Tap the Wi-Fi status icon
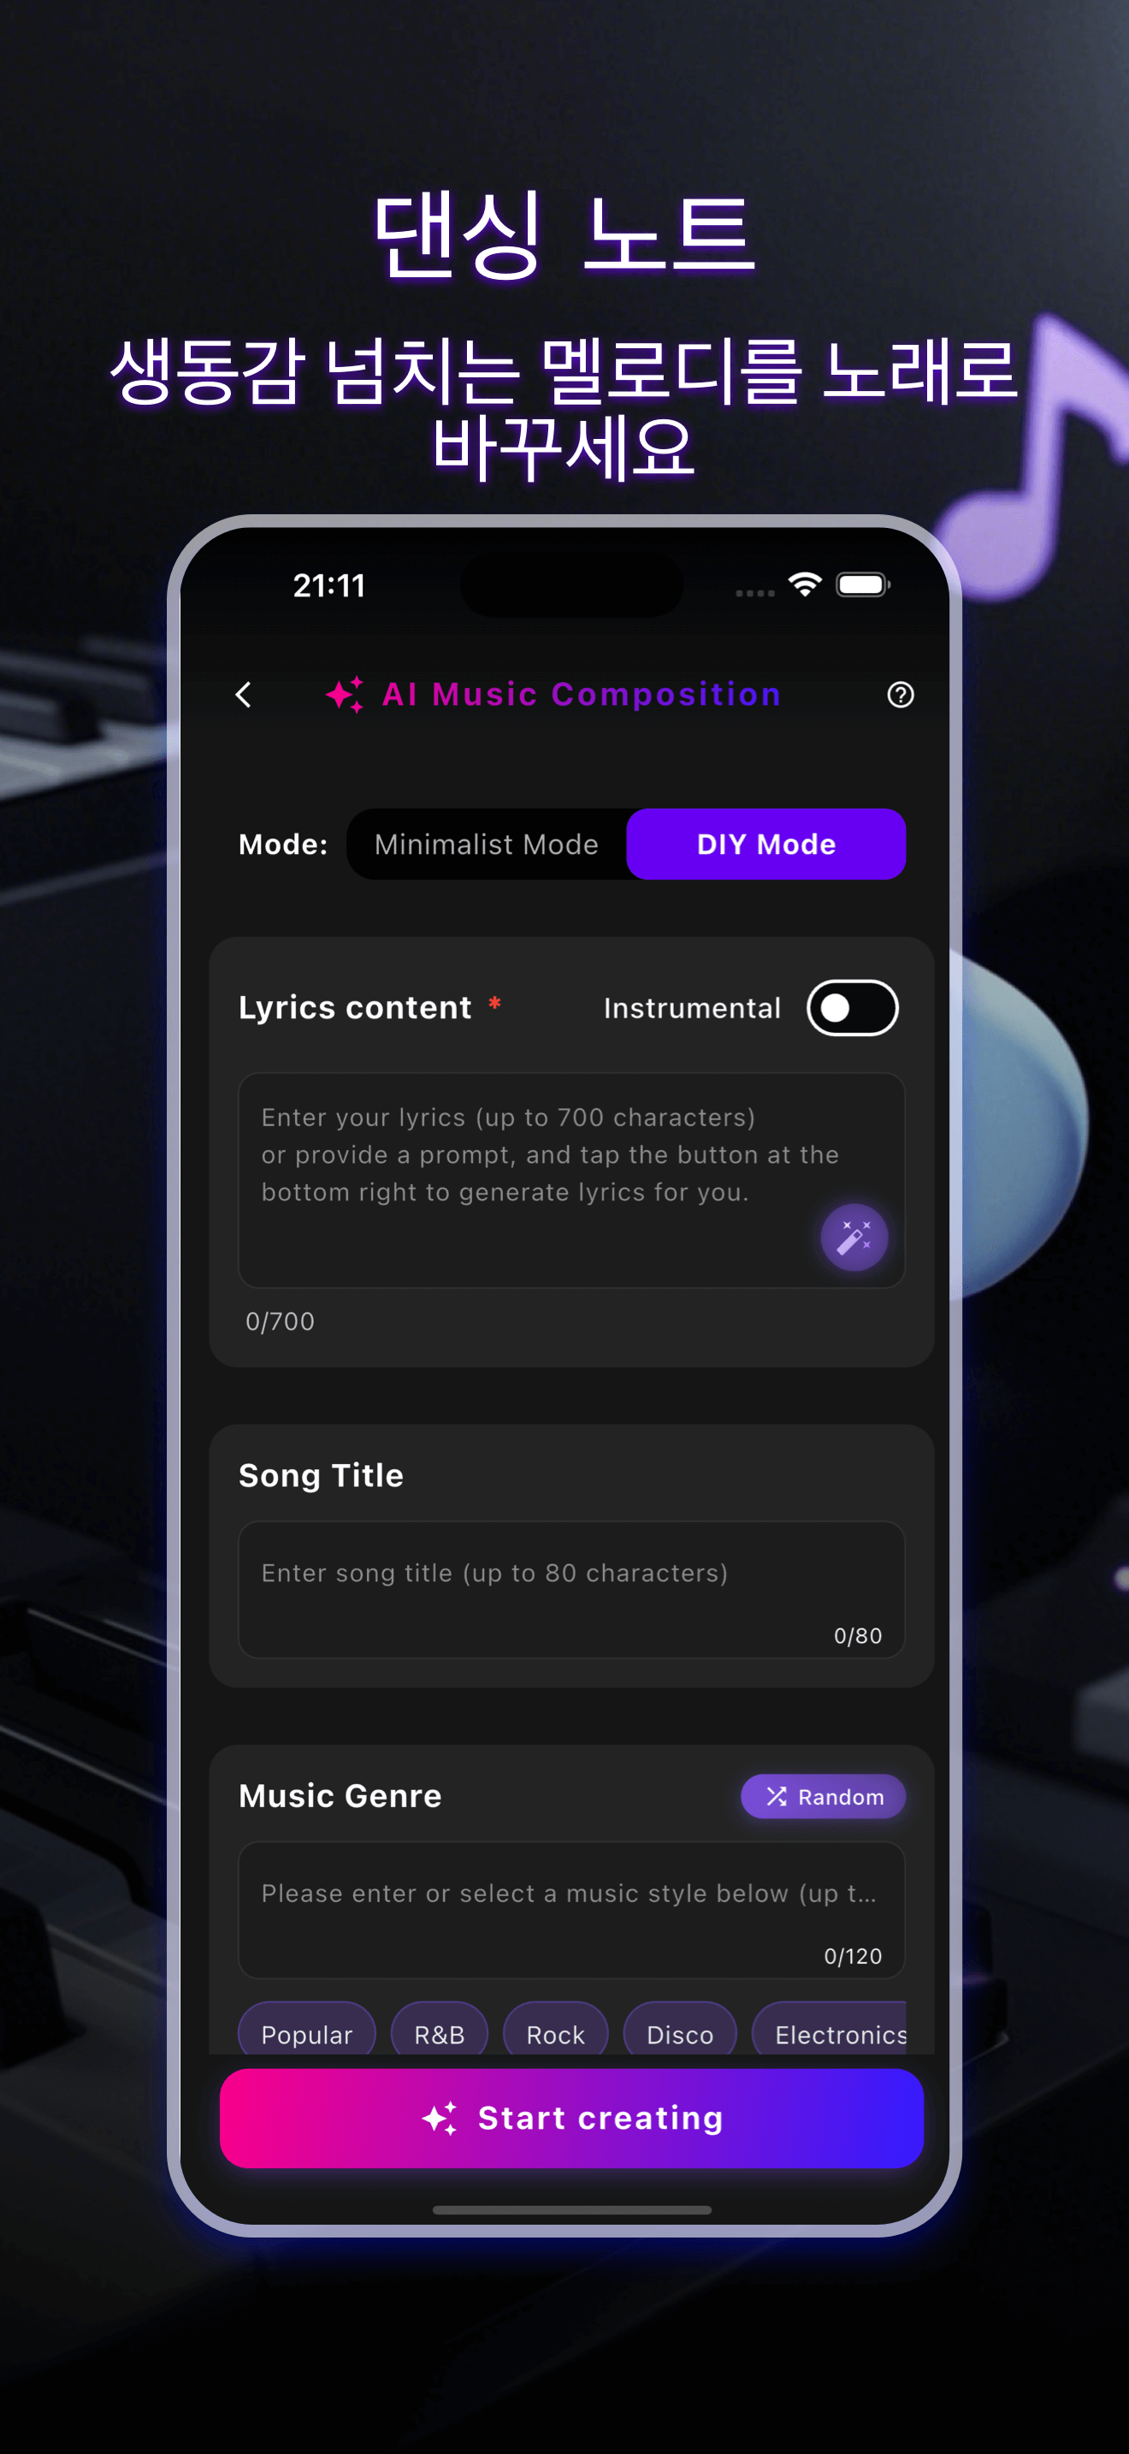The image size is (1129, 2454). pos(806,584)
